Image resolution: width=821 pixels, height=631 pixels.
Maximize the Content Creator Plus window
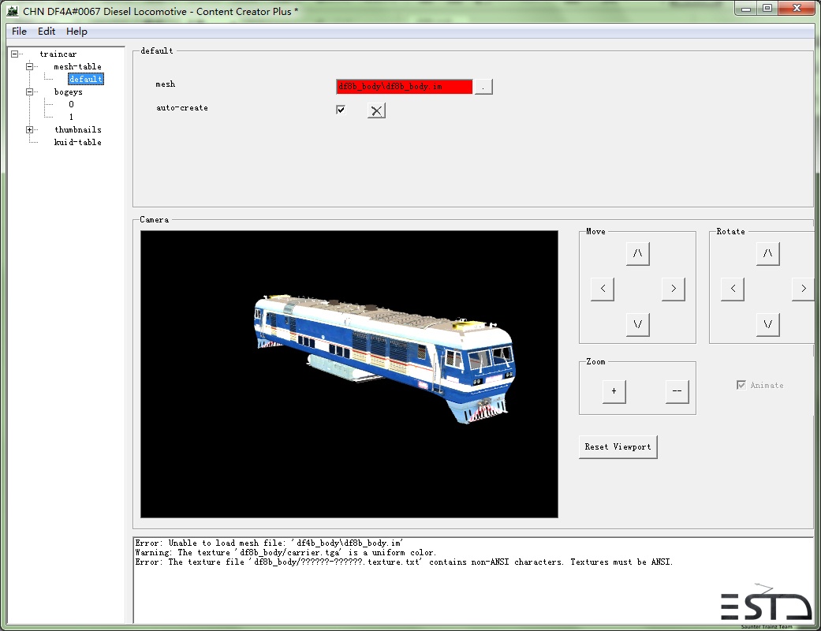click(x=767, y=9)
